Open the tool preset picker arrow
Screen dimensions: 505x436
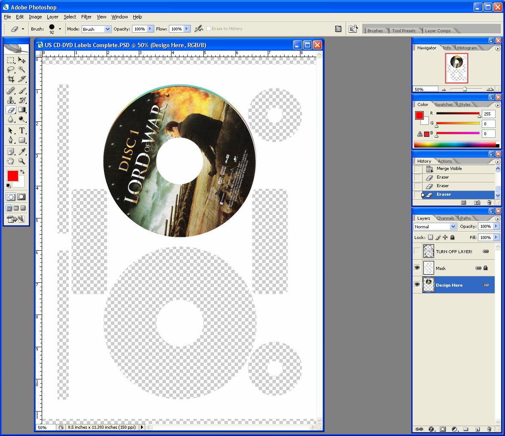pos(23,29)
